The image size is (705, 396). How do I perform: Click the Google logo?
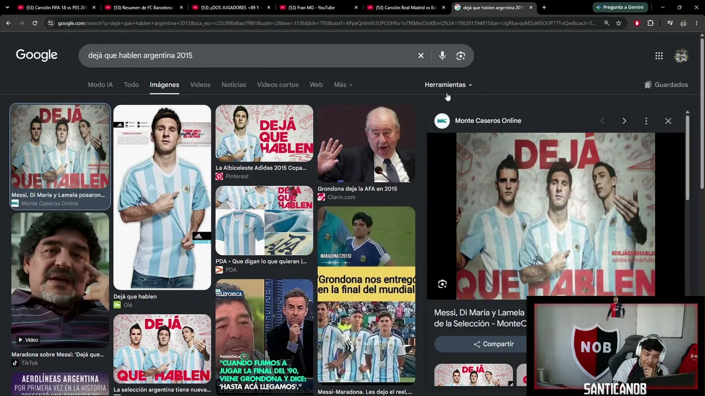coord(36,55)
